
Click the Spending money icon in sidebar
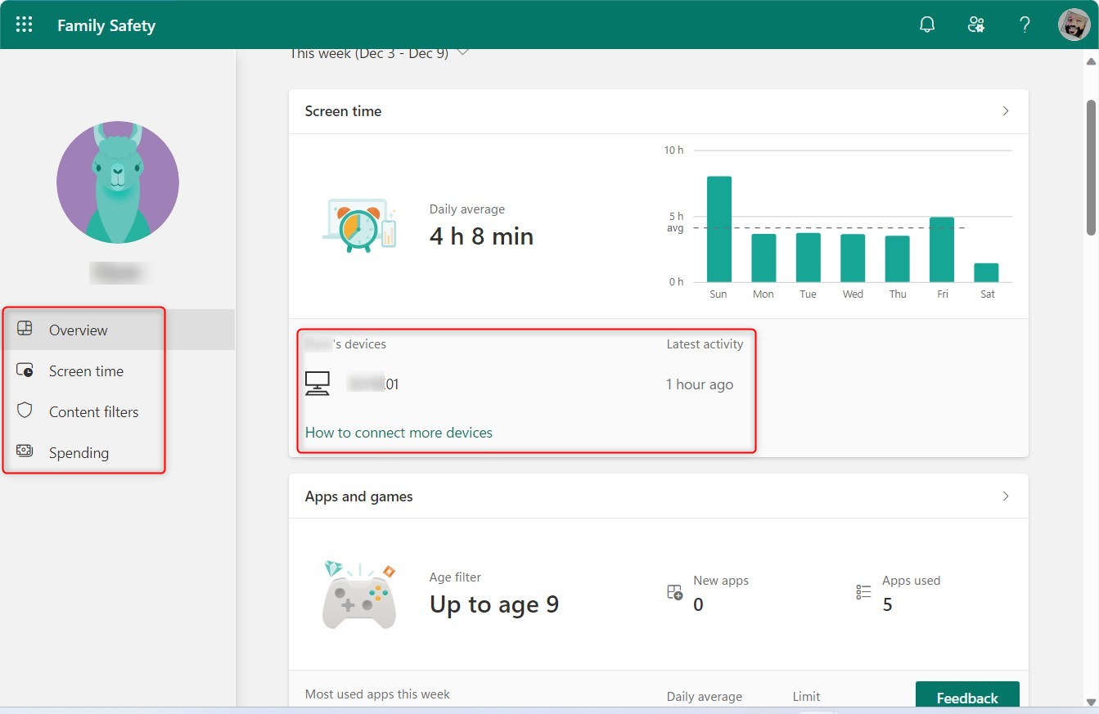(x=25, y=452)
